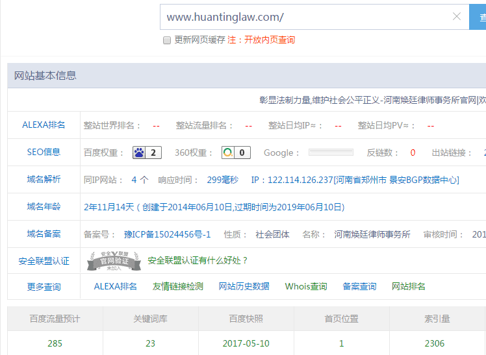Viewport: 486px width, 355px height.
Task: Clear the URL field with the X icon
Action: [457, 16]
